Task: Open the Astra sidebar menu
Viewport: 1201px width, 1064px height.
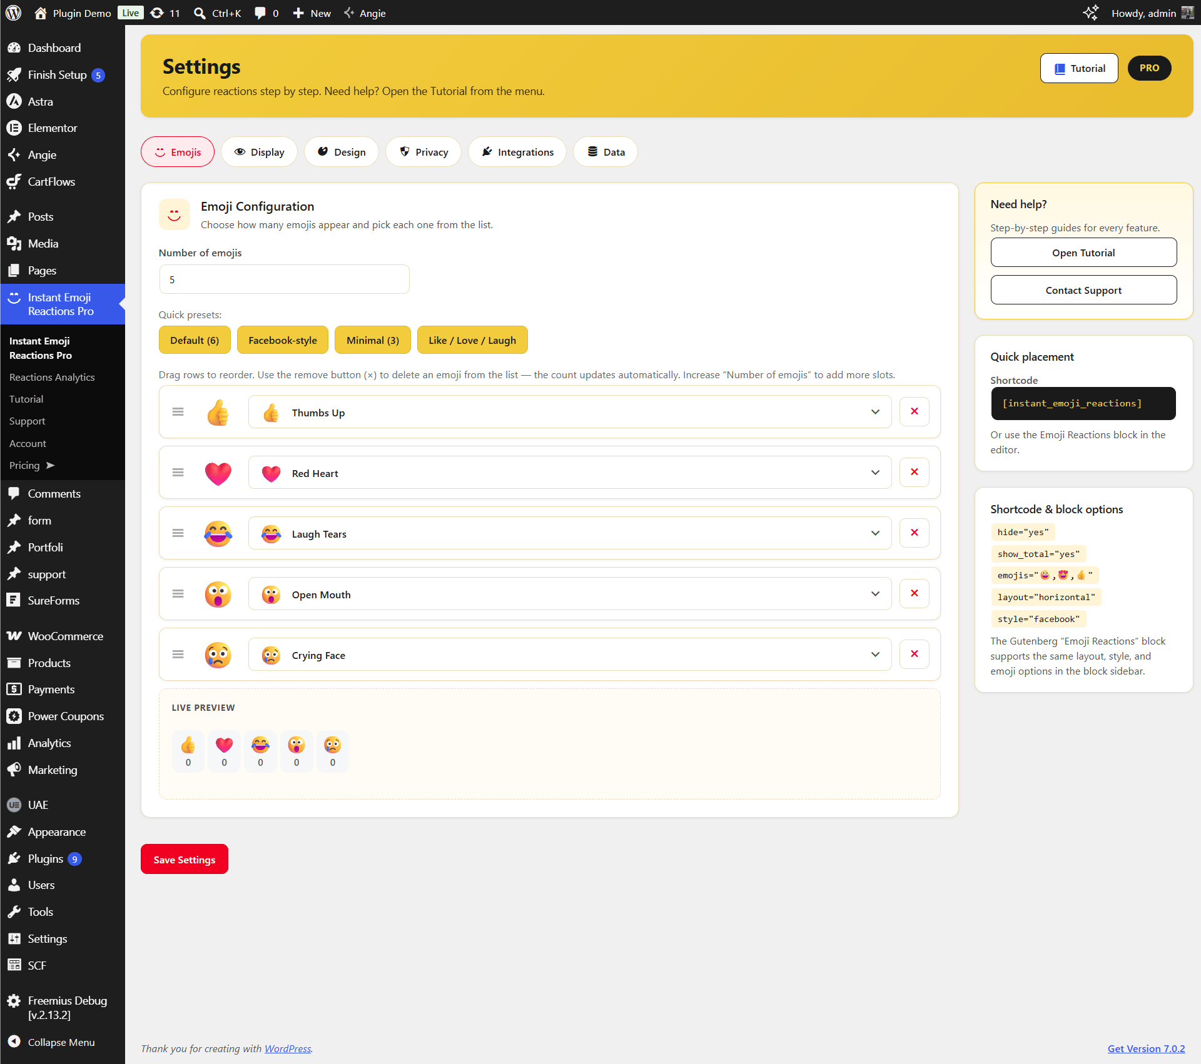Action: point(63,101)
